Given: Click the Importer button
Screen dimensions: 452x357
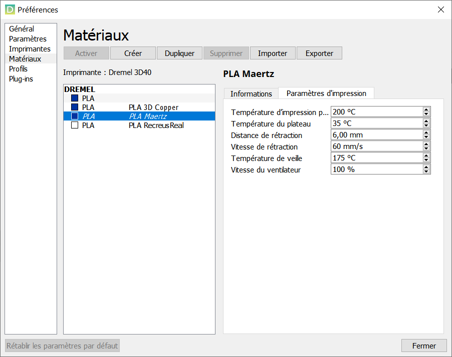Looking at the screenshot, I should click(x=273, y=53).
